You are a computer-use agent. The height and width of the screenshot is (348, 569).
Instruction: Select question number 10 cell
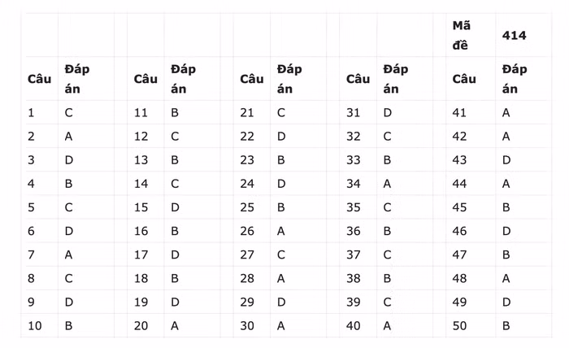[35, 326]
